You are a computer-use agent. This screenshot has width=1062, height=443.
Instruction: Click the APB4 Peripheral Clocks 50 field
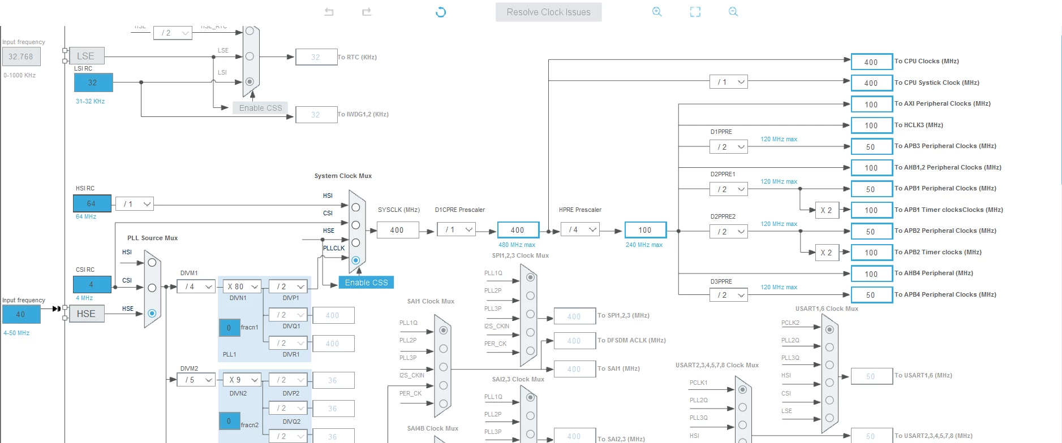[871, 295]
